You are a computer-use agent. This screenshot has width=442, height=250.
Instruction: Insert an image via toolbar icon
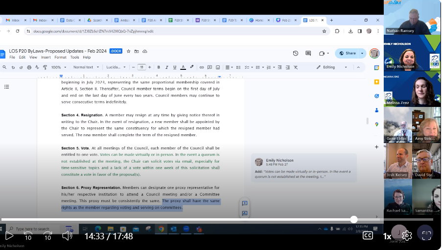[218, 67]
